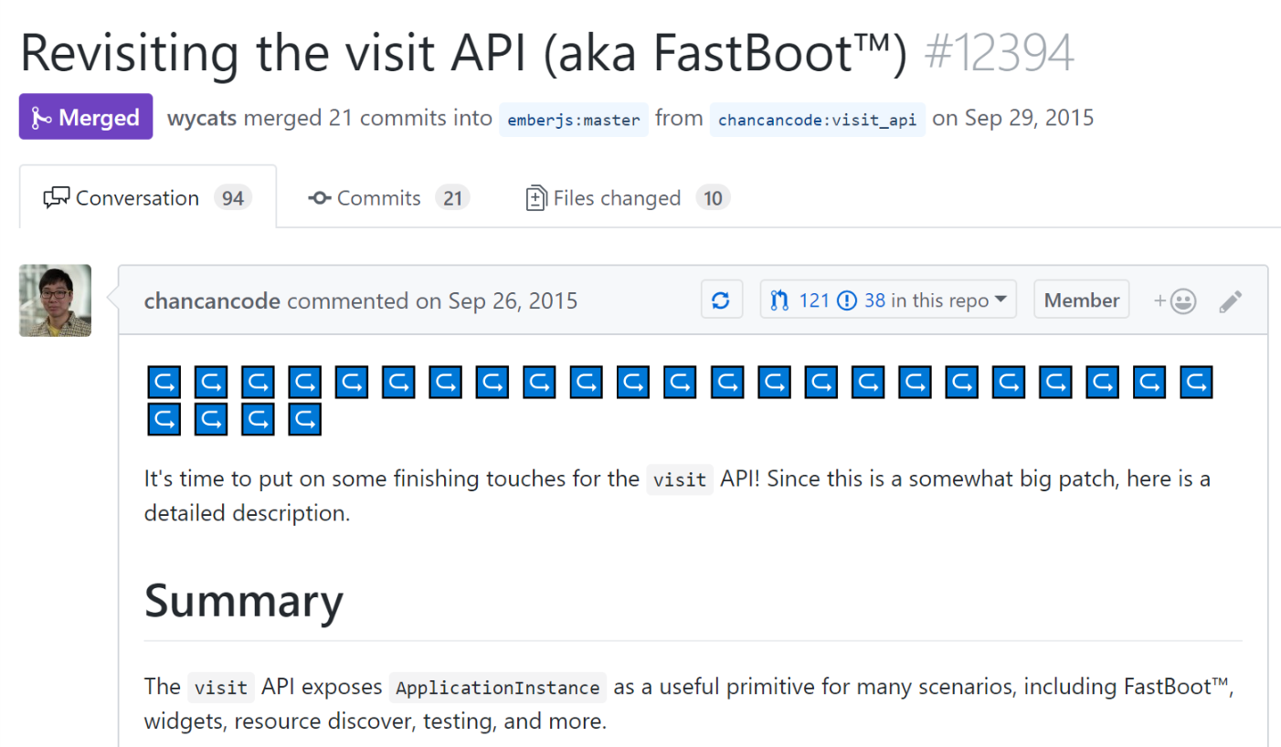
Task: Click the purple Merged status badge
Action: pyautogui.click(x=86, y=117)
